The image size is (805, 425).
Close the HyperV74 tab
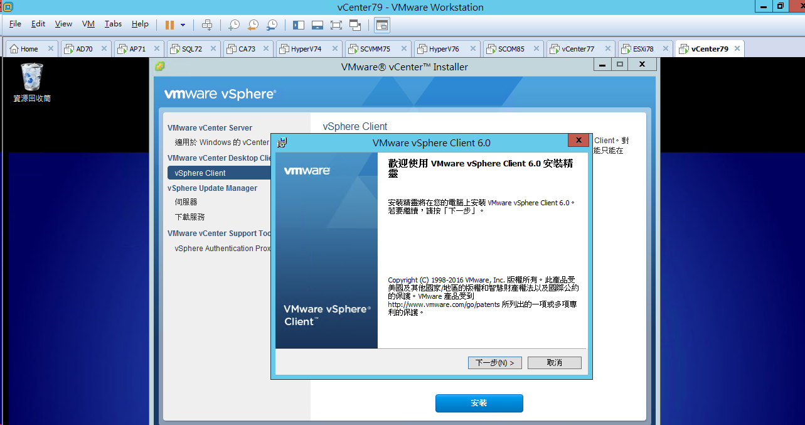(334, 48)
